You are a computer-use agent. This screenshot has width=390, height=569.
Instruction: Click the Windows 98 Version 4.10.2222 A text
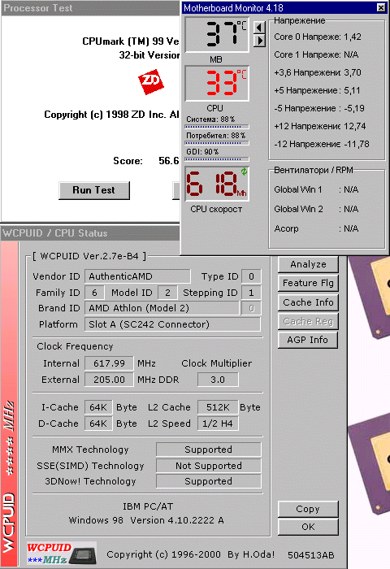pos(146,520)
